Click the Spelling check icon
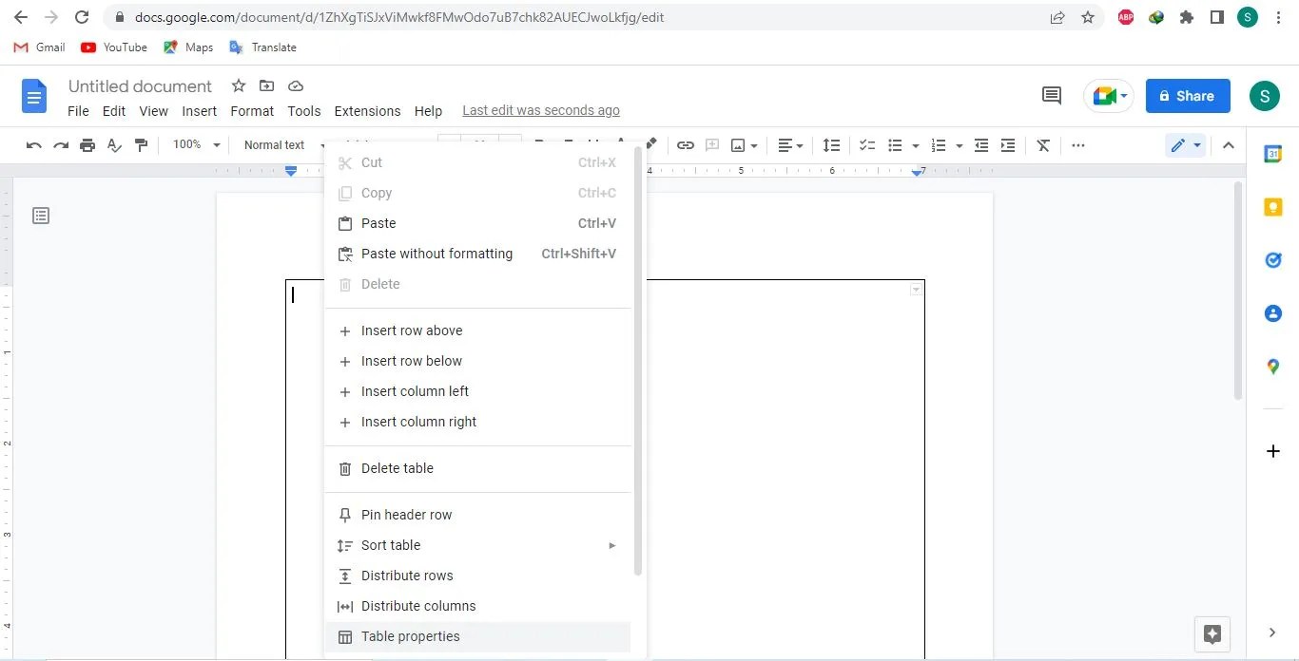 click(114, 144)
